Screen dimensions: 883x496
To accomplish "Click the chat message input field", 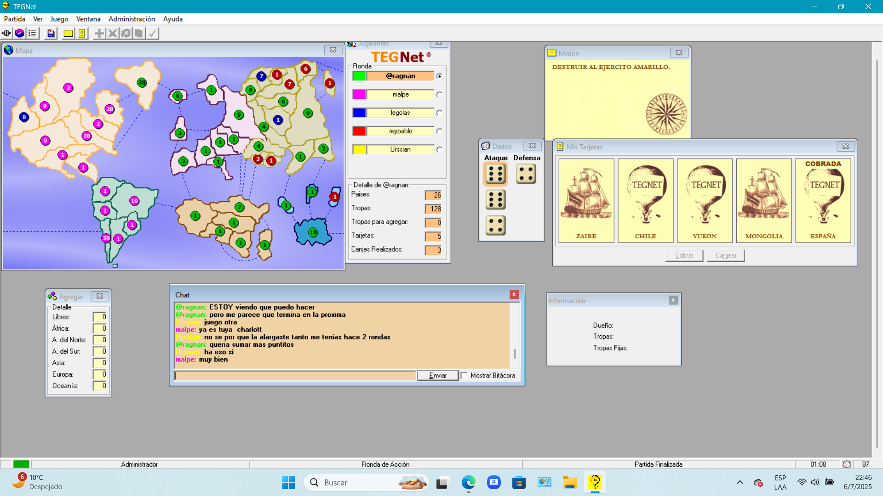I will (x=295, y=376).
